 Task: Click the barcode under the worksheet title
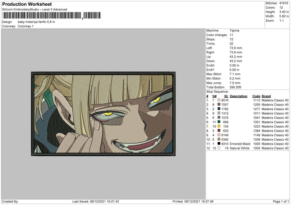coord(51,15)
